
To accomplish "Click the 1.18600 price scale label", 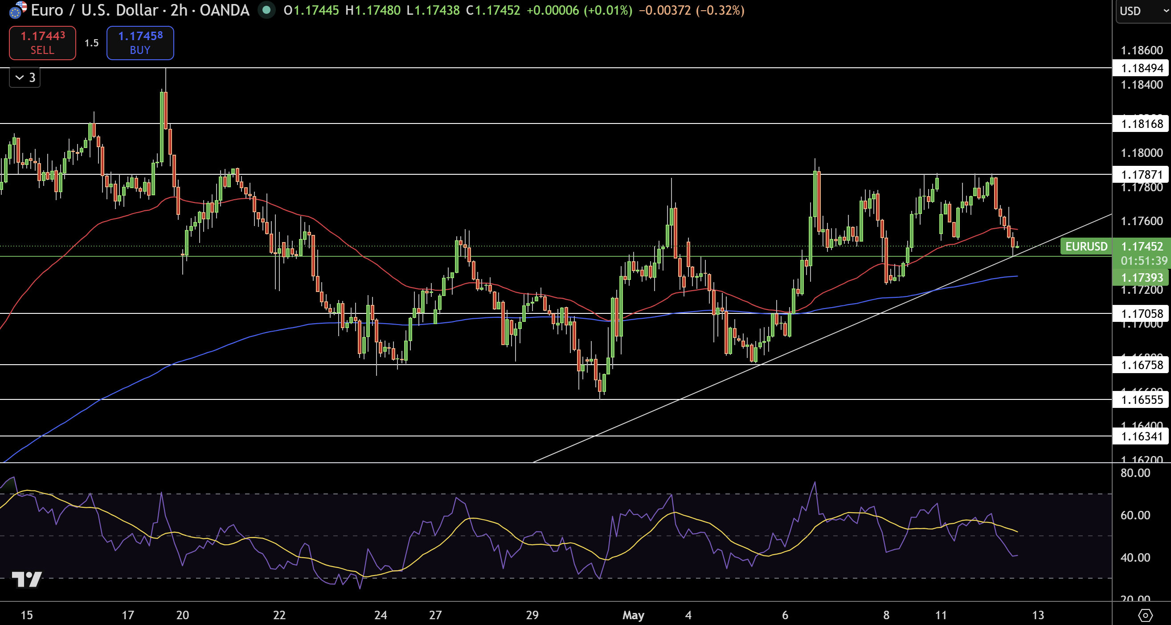I will pos(1142,50).
